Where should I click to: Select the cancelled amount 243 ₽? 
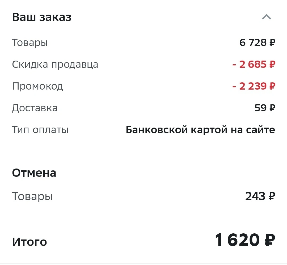point(260,196)
